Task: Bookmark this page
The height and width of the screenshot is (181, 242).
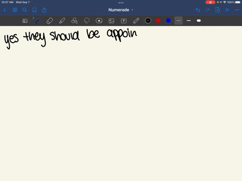Action: point(34,10)
